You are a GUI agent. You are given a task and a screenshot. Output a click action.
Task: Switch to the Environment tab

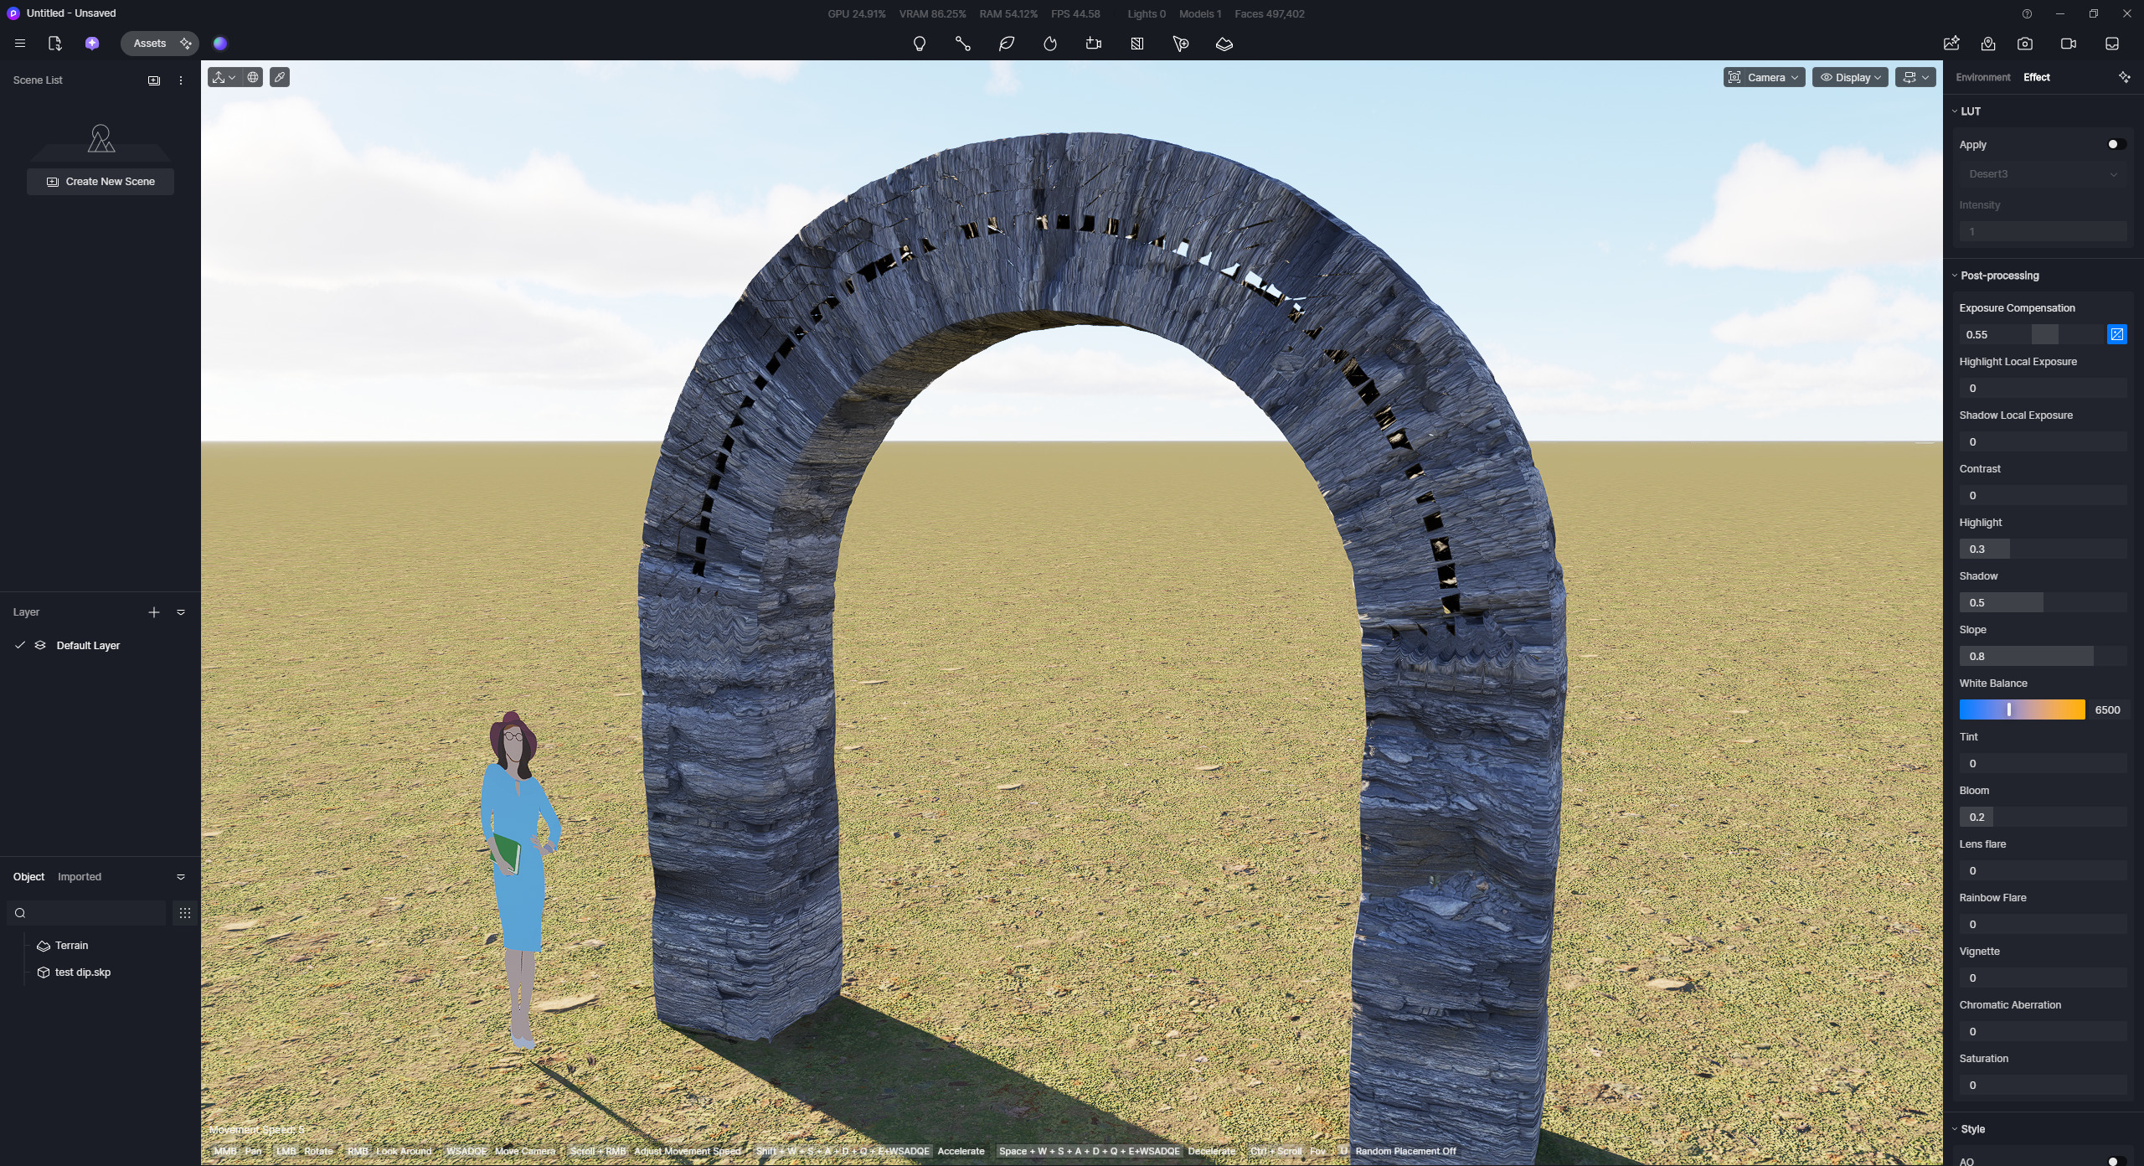[1982, 77]
